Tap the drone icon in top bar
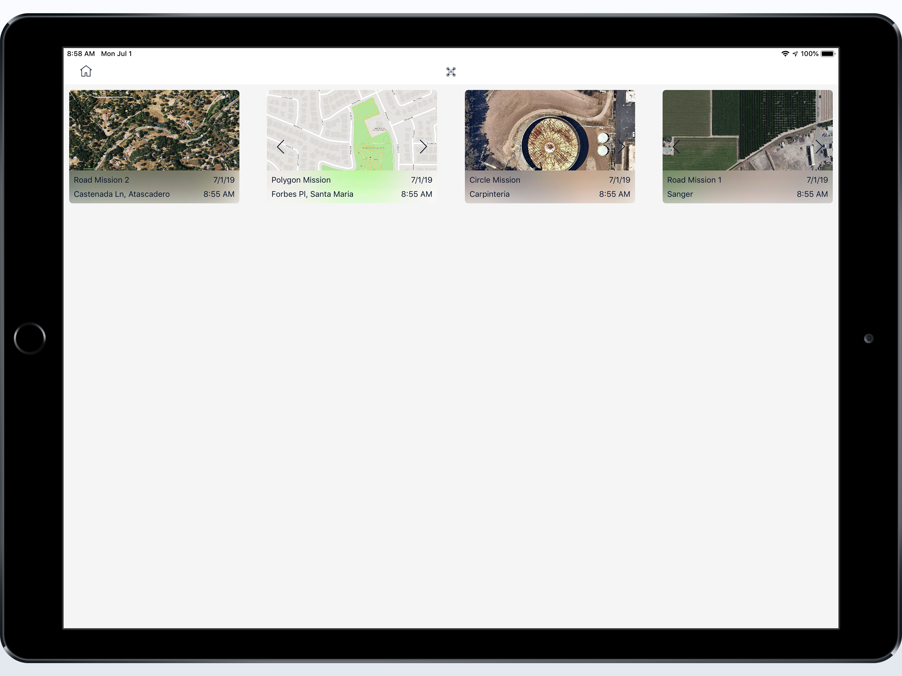 click(x=451, y=72)
